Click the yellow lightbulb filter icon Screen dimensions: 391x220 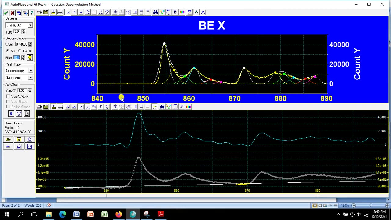(x=30, y=58)
